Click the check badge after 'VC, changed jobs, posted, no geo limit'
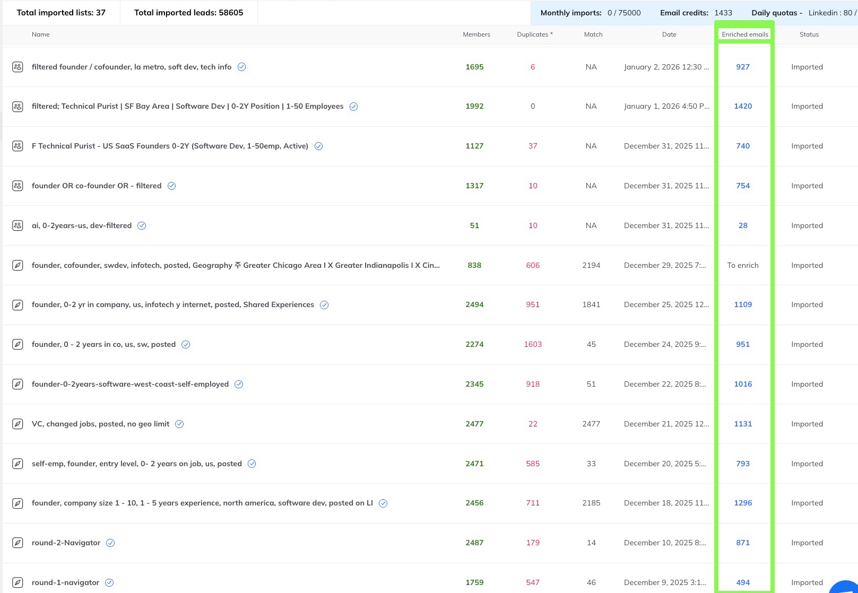The width and height of the screenshot is (858, 593). pos(179,424)
